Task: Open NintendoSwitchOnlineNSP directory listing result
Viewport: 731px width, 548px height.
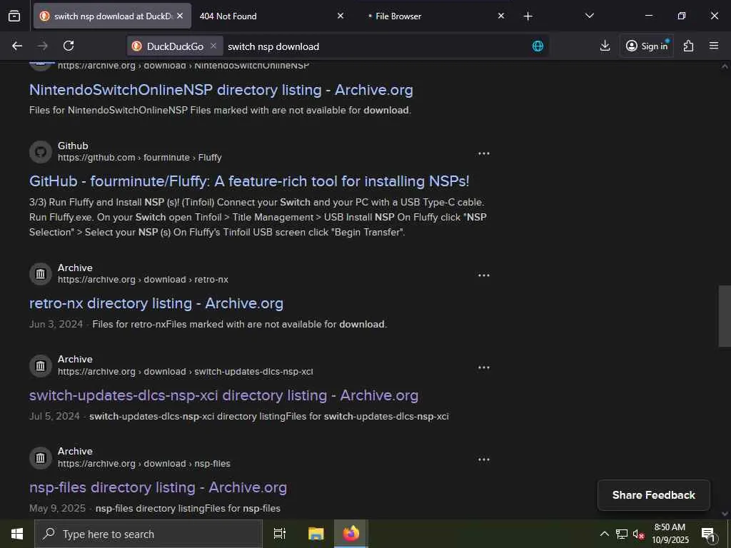Action: point(221,90)
